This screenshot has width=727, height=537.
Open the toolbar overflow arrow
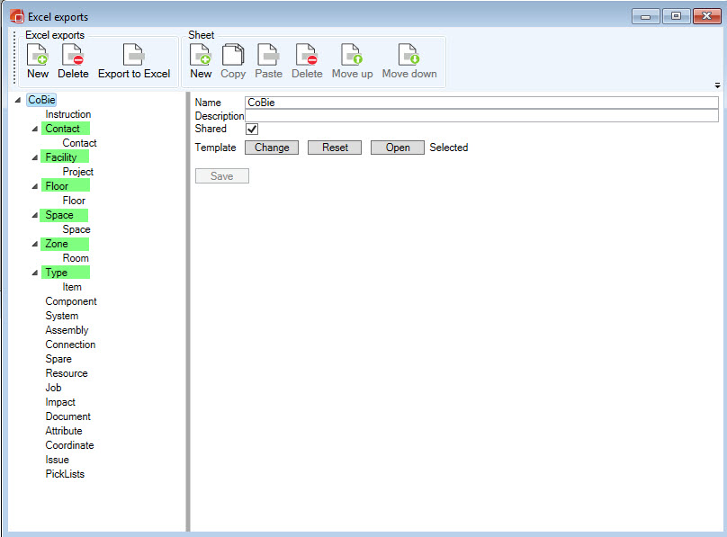(x=717, y=85)
